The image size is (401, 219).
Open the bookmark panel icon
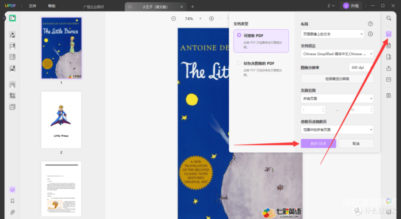(x=13, y=201)
